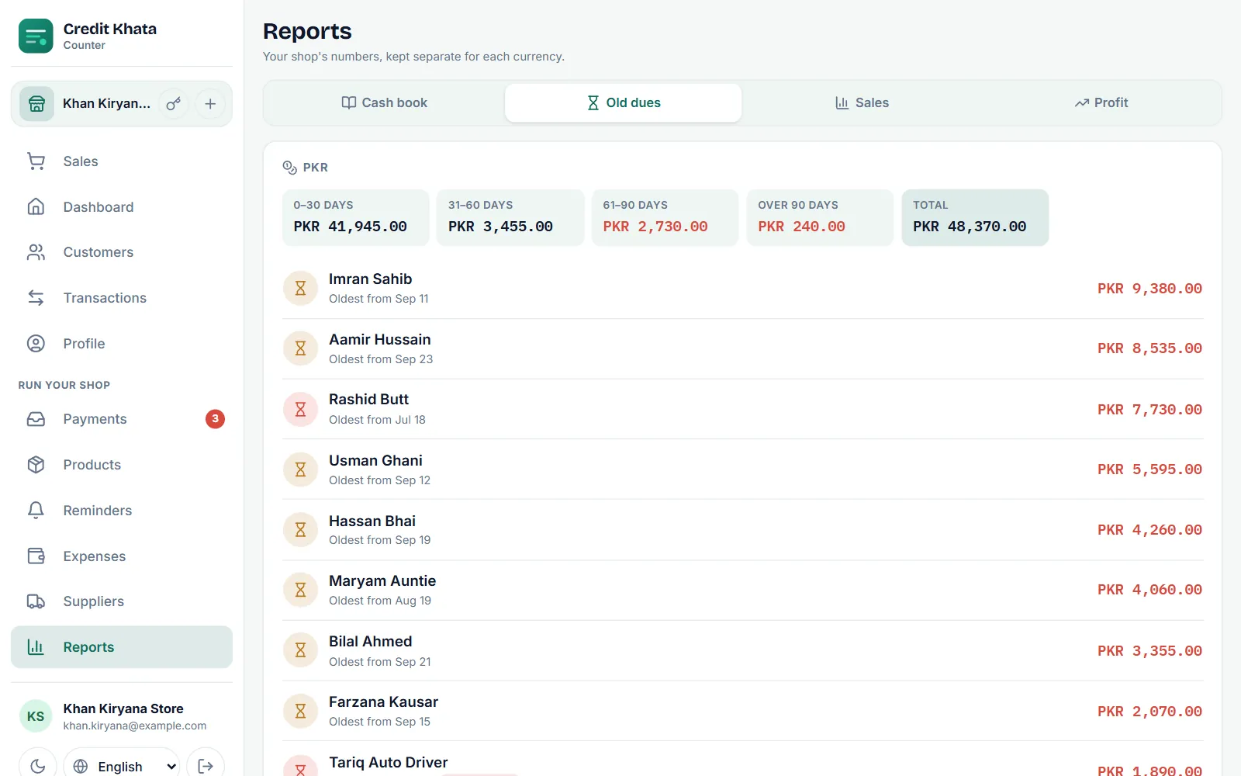Click Hassan Bhai's hourglass icon

coord(300,530)
